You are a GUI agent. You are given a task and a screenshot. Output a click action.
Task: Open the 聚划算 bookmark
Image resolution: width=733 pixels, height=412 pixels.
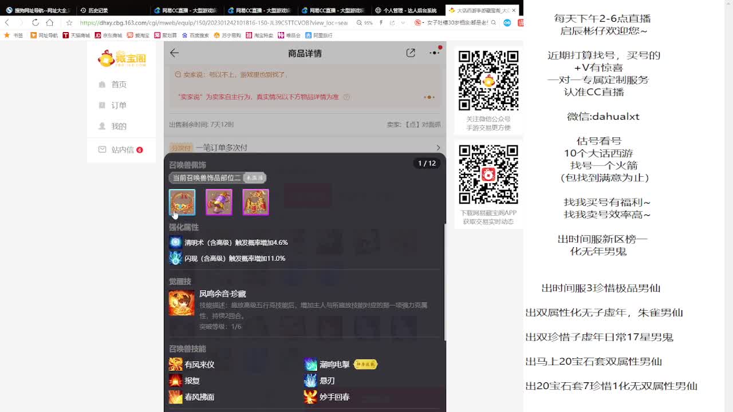[165, 35]
